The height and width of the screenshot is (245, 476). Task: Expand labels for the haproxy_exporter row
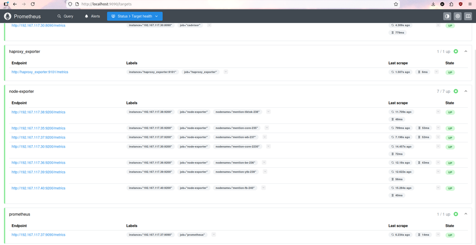tap(226, 71)
